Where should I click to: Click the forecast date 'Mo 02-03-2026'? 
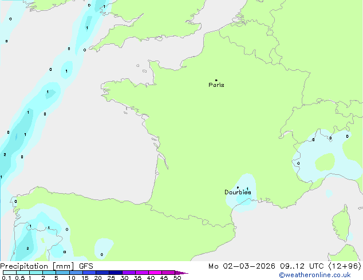tap(242, 266)
